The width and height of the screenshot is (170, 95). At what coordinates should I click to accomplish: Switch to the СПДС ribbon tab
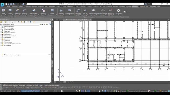[x=76, y=7]
